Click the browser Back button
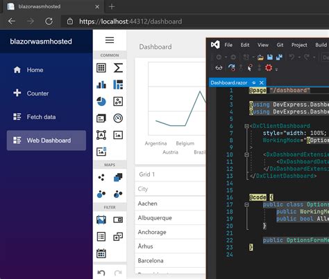Screen dimensions: 329x279 tap(12, 21)
